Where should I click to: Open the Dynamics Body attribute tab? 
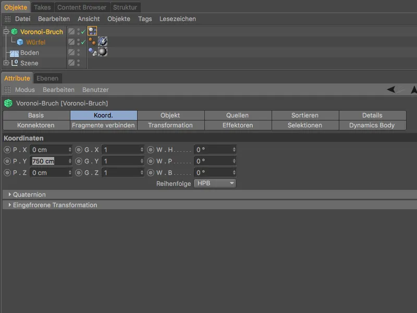(x=372, y=125)
